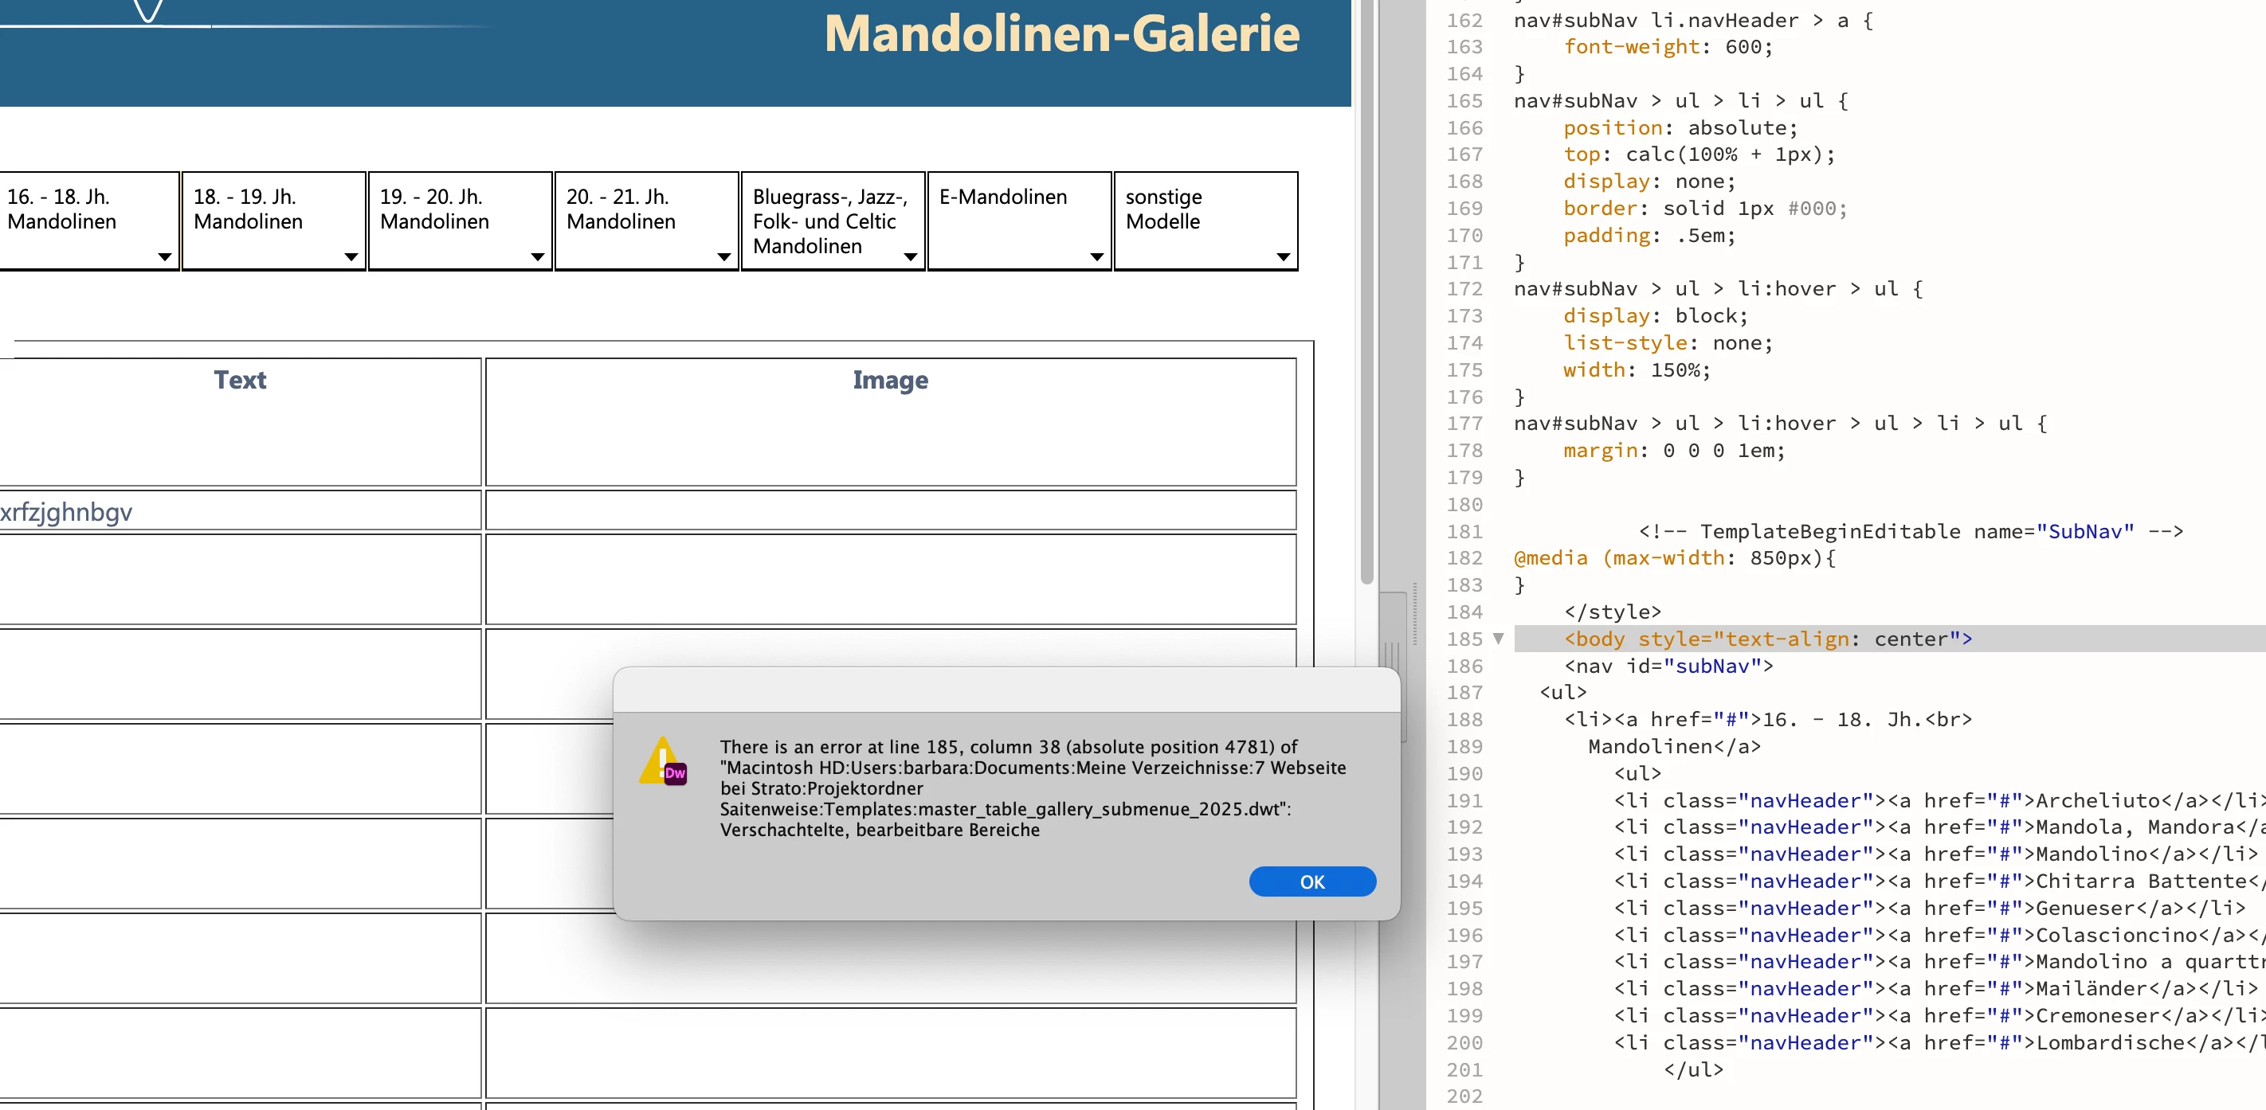2266x1110 pixels.
Task: Open the E-Mandolinen dropdown arrow
Action: tap(1097, 256)
